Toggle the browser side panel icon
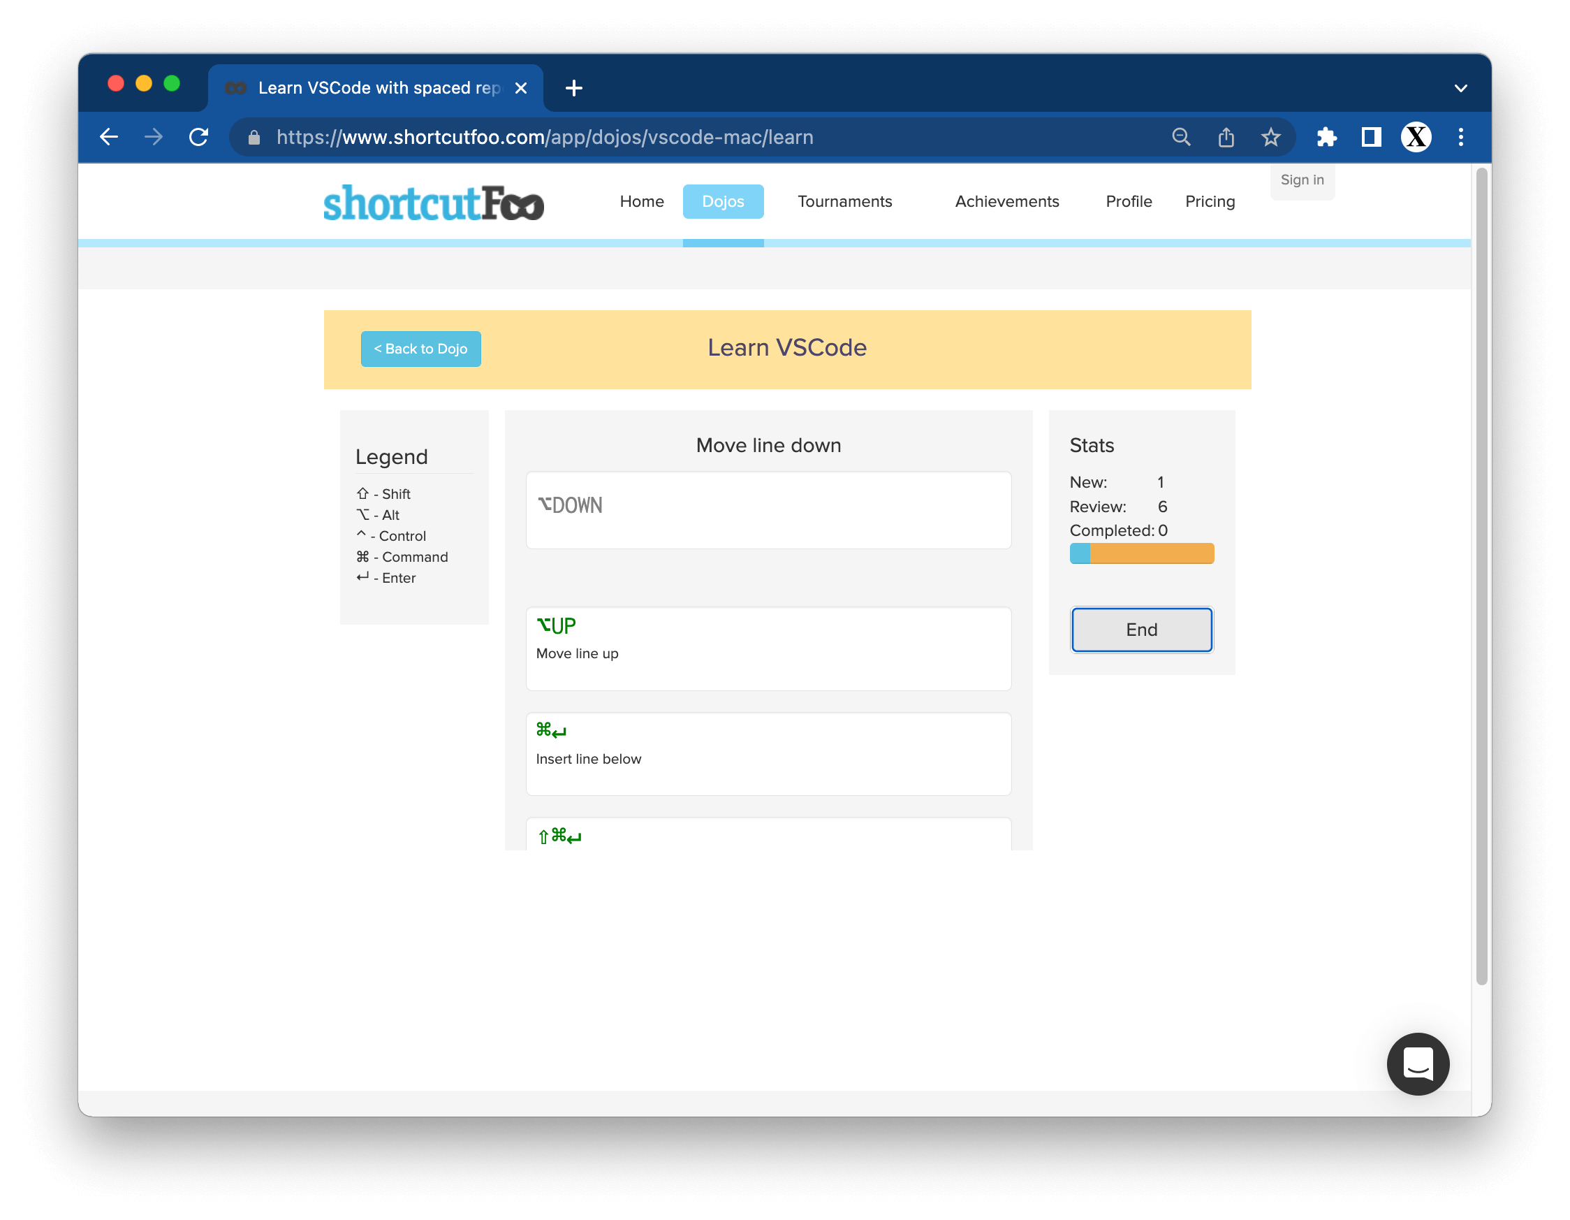Image resolution: width=1570 pixels, height=1220 pixels. [1372, 137]
